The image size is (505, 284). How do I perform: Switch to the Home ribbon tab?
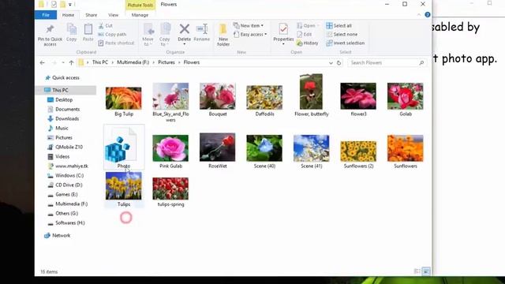pyautogui.click(x=68, y=15)
